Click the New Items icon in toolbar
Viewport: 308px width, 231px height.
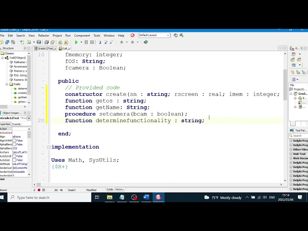coord(22,42)
